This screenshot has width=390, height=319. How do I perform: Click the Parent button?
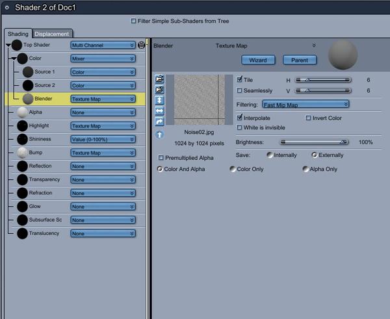point(300,60)
